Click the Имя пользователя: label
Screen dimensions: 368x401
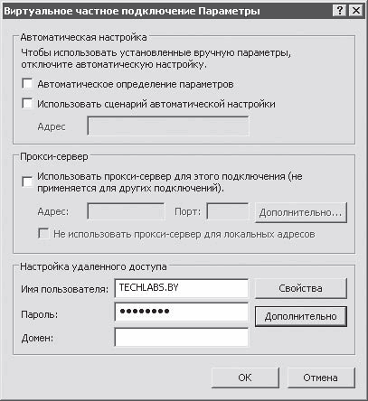(x=65, y=289)
